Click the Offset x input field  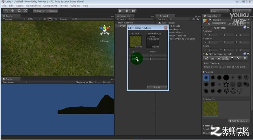coord(158,55)
